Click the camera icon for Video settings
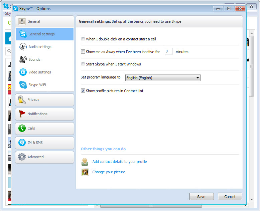The width and height of the screenshot is (260, 211). (x=23, y=72)
